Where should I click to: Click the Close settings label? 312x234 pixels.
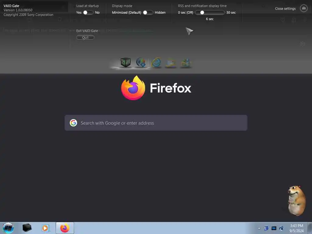285,9
